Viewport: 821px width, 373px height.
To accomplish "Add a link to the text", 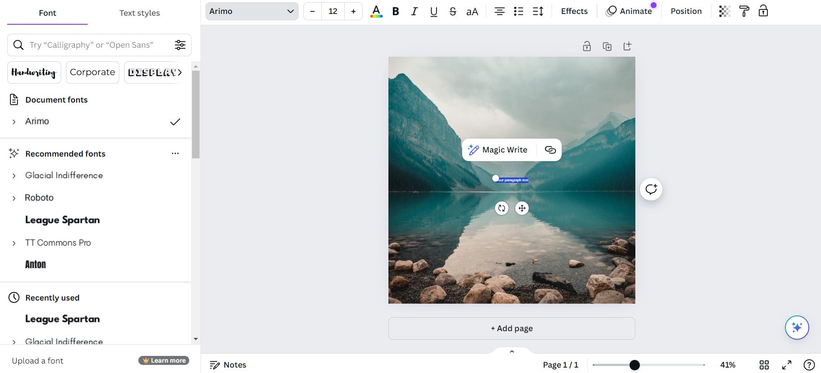I will click(x=550, y=150).
